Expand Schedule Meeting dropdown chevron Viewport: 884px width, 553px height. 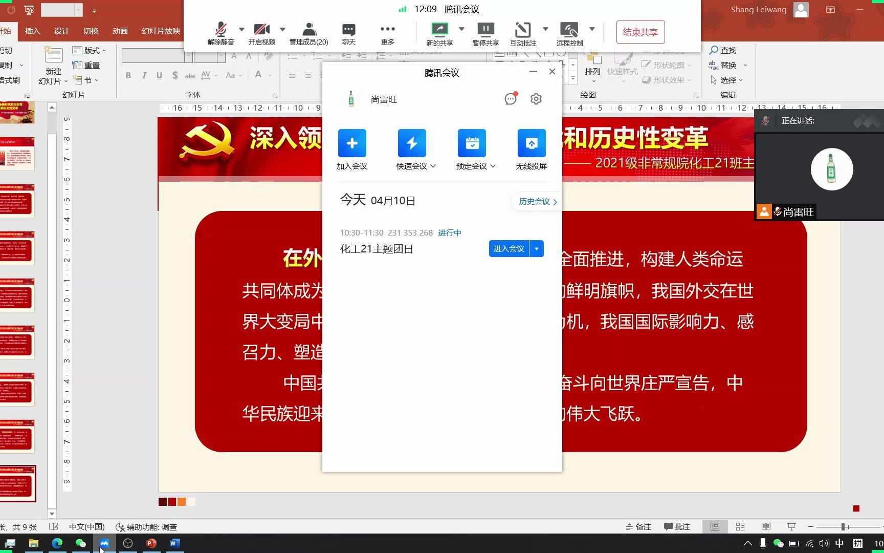point(493,166)
